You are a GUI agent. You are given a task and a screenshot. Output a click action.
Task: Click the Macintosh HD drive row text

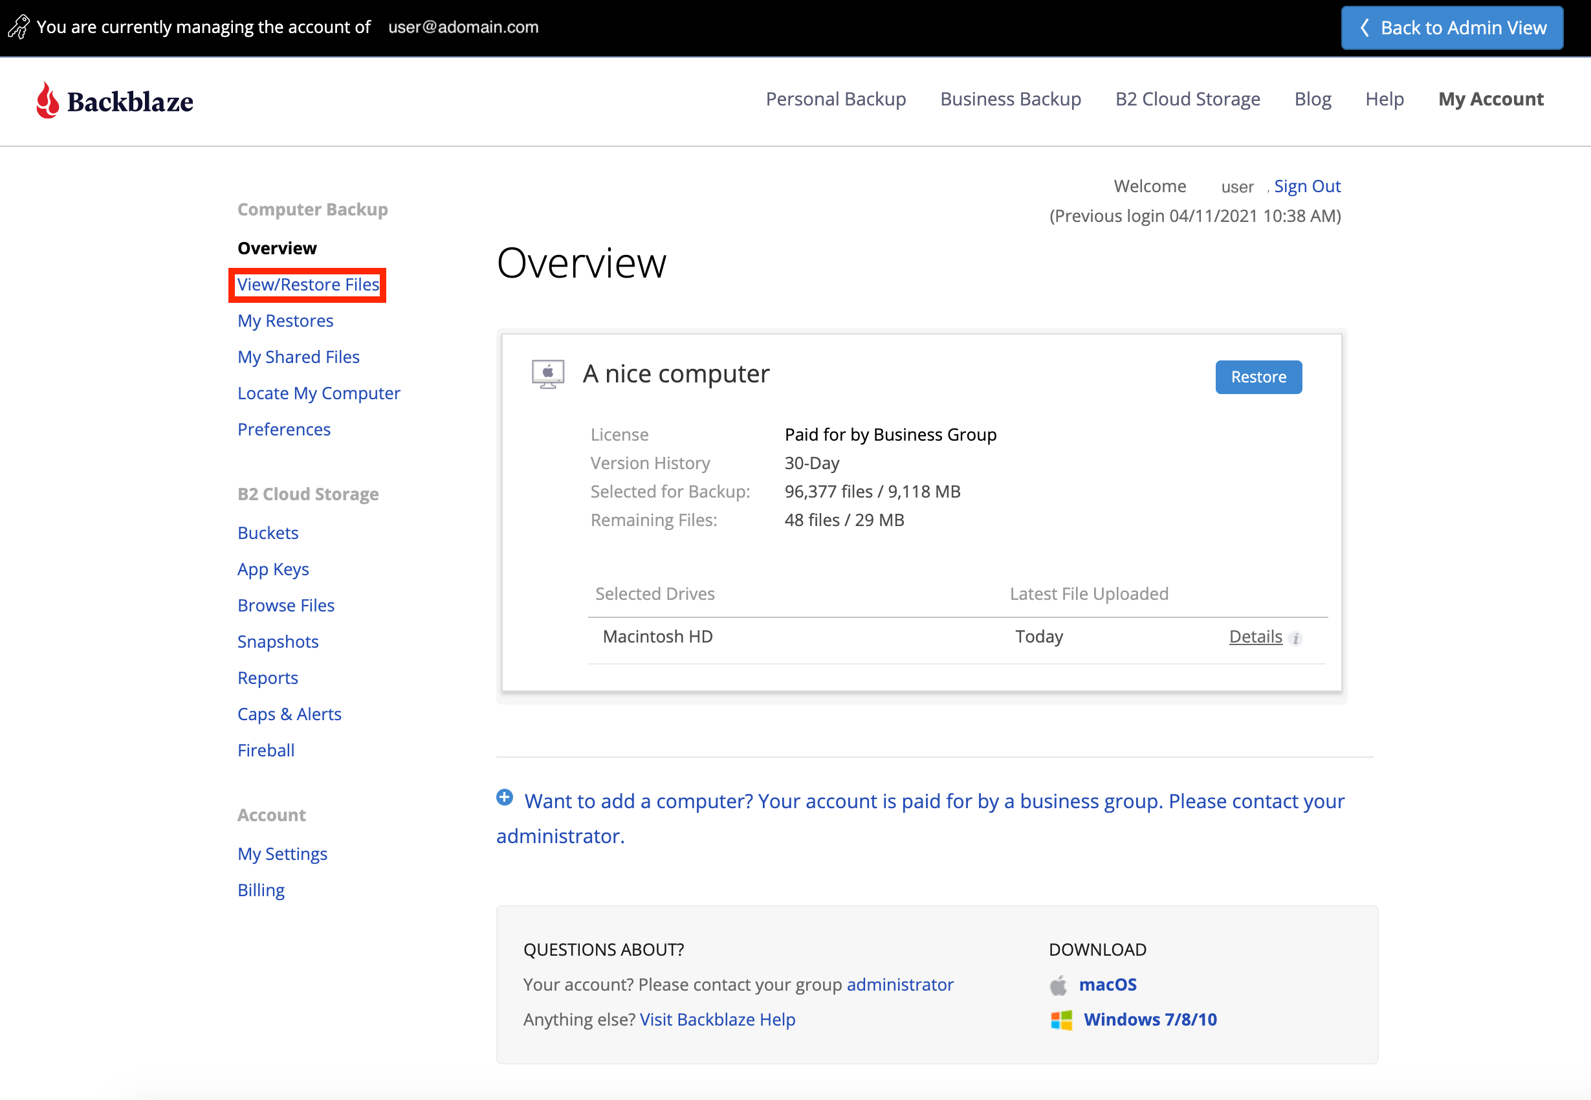[657, 637]
